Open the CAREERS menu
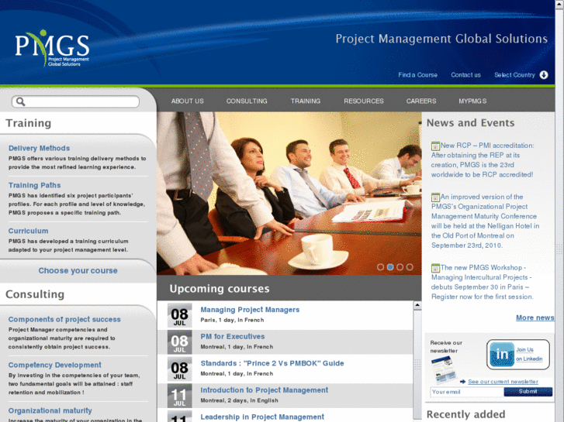This screenshot has width=564, height=422. 421,101
